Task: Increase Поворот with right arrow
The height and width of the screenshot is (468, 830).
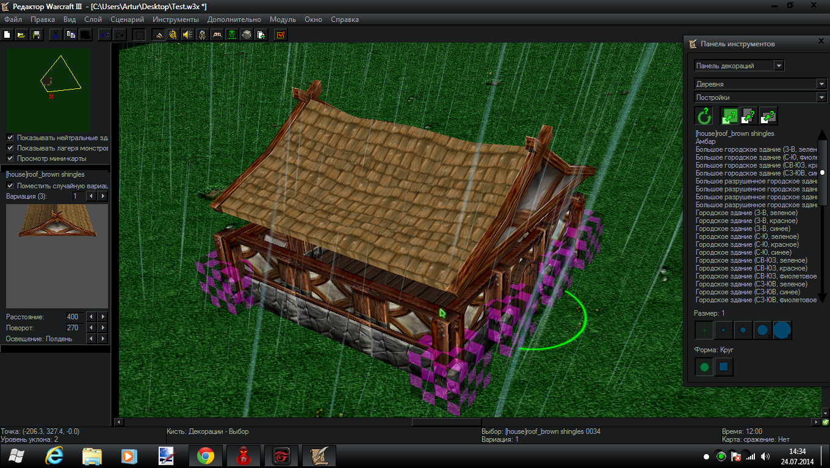Action: [x=103, y=328]
